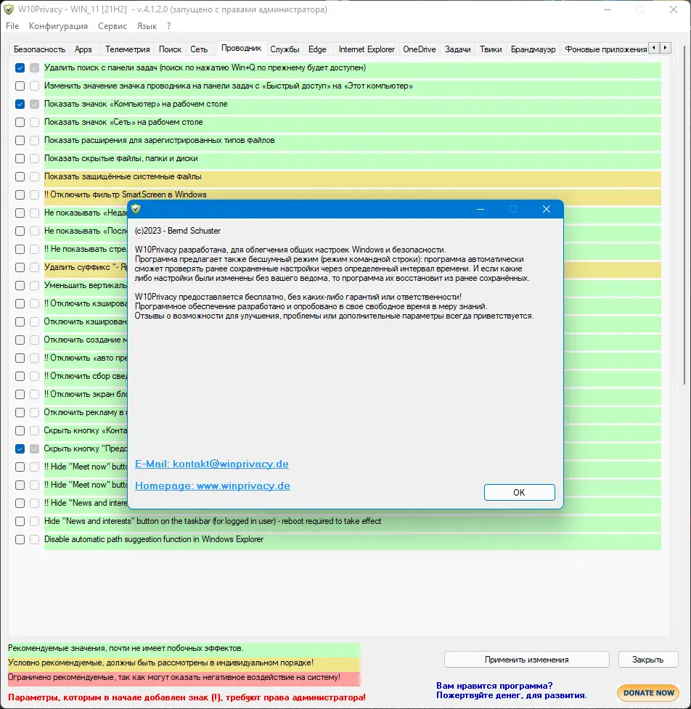691x709 pixels.
Task: Open the Homepage www.winprivacy.de link
Action: 213,485
